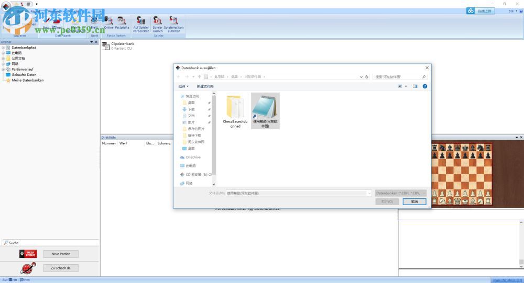Close the Ordner panel with X
The height and width of the screenshot is (283, 524).
tap(96, 42)
